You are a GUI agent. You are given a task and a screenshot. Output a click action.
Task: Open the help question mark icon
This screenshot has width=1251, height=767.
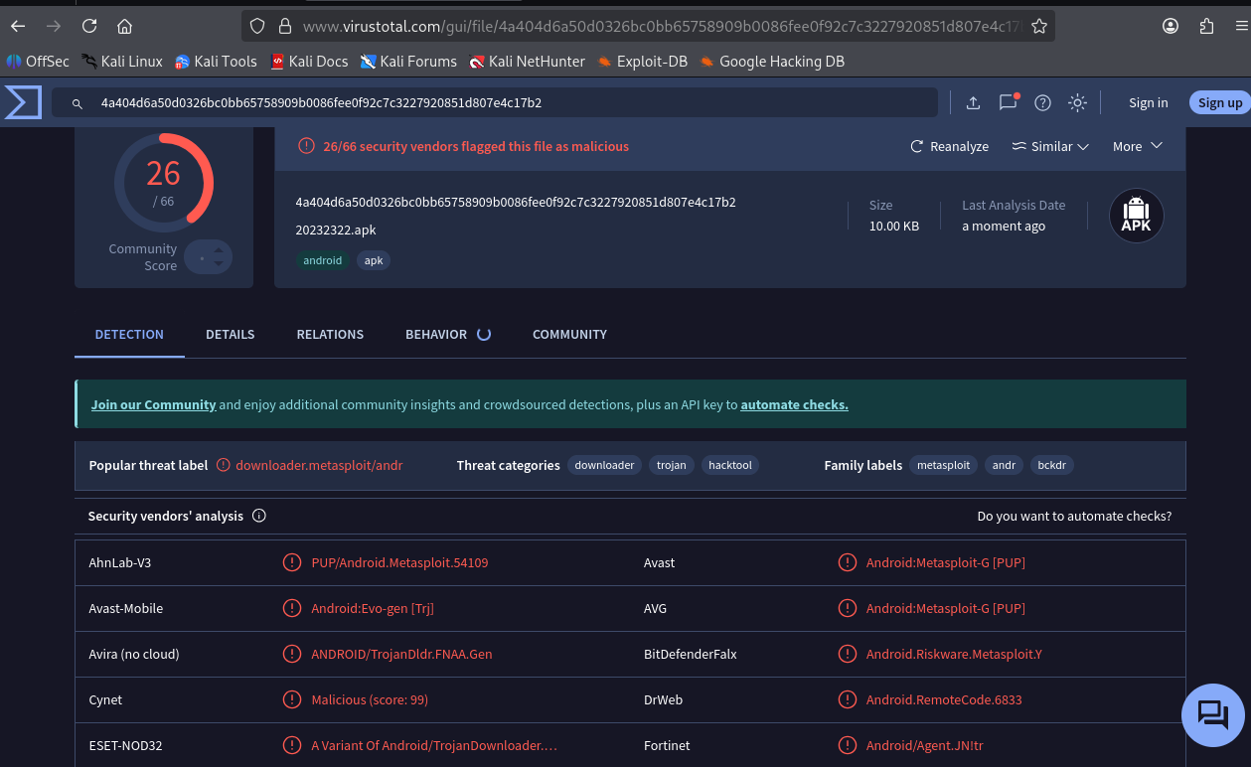pos(1042,102)
